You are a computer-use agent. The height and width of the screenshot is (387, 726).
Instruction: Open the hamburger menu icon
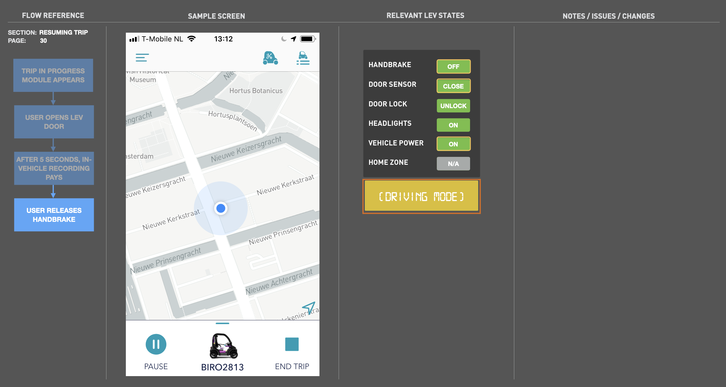[x=142, y=57]
